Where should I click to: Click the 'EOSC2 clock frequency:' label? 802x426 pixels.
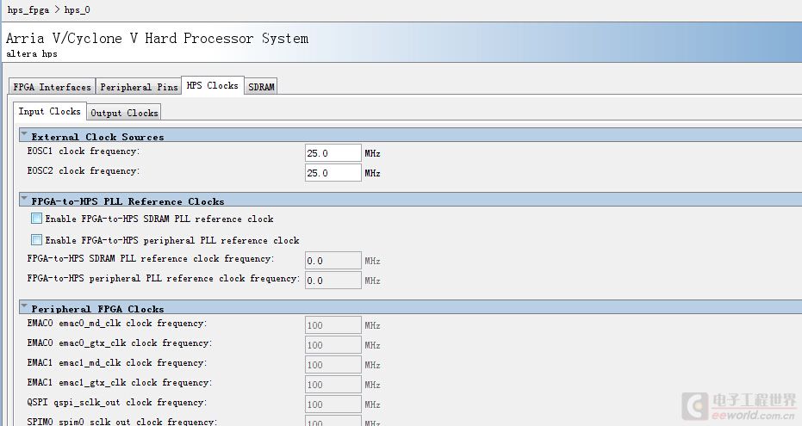pos(84,171)
